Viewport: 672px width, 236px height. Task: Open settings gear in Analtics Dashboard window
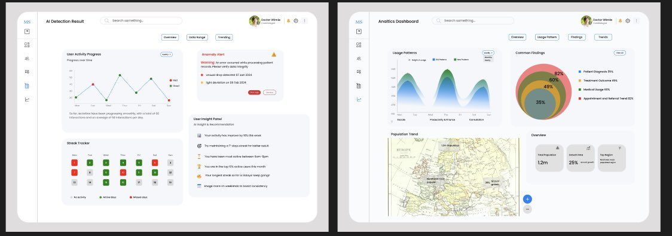coord(627,20)
